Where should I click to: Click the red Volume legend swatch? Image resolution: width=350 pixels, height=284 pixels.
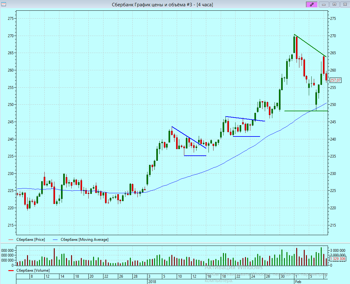(x=11, y=270)
